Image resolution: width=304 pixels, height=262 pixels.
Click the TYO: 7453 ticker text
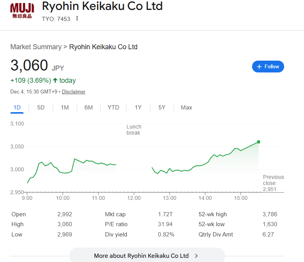click(56, 19)
